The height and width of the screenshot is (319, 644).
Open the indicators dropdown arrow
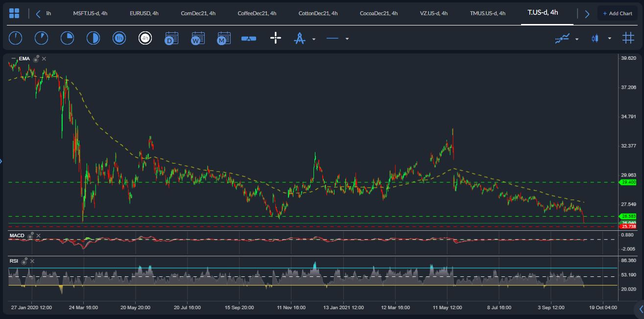576,39
